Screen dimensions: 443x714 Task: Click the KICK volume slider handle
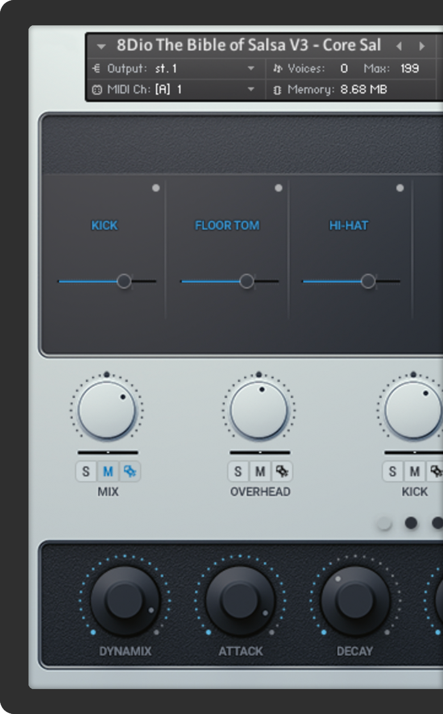(x=124, y=281)
